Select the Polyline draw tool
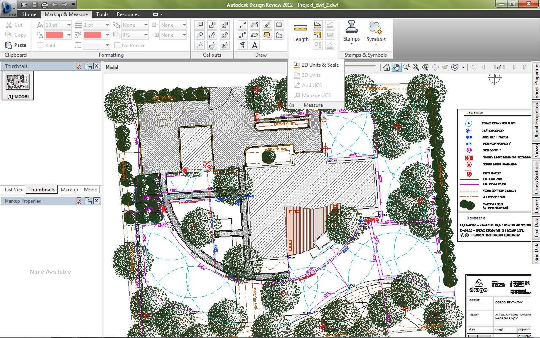Screen dimensions: 540x338 point(242,35)
